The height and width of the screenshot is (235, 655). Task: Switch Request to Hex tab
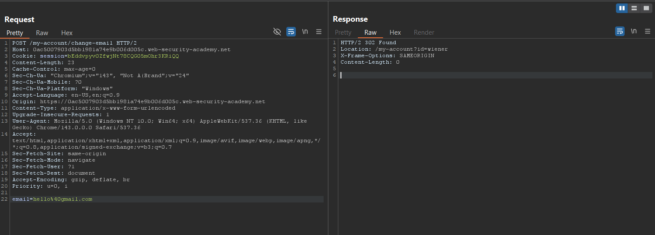pyautogui.click(x=67, y=33)
